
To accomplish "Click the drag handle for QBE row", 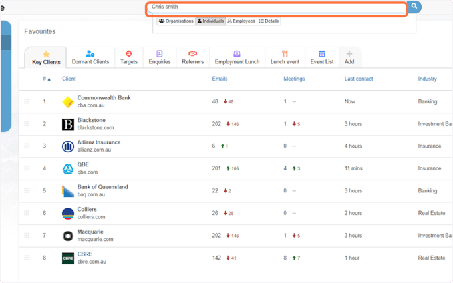I will pos(27,168).
